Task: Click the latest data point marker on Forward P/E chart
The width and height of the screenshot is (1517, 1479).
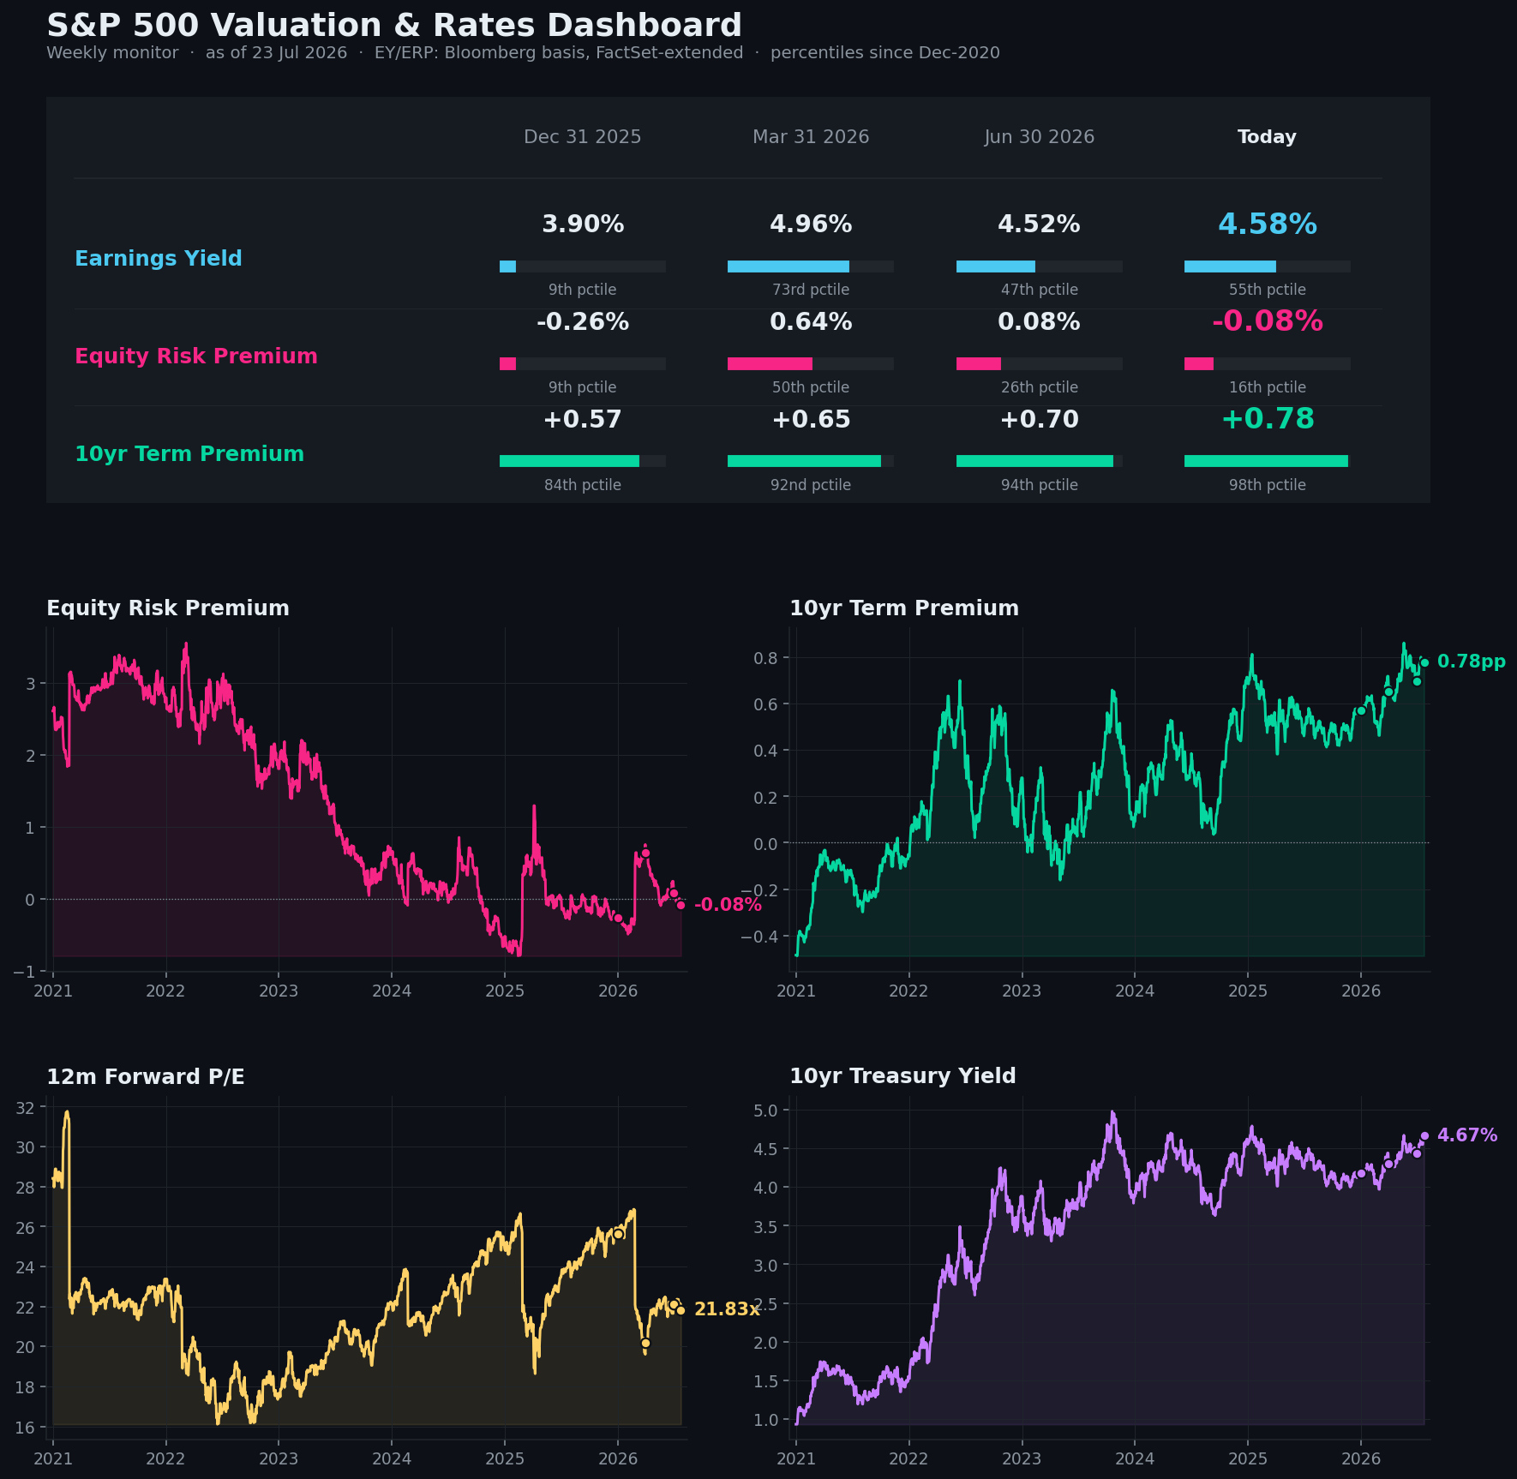Action: click(x=681, y=1310)
